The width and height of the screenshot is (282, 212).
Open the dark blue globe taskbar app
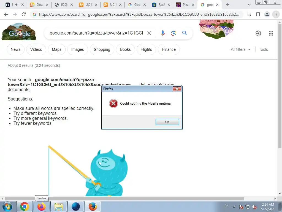point(76,206)
